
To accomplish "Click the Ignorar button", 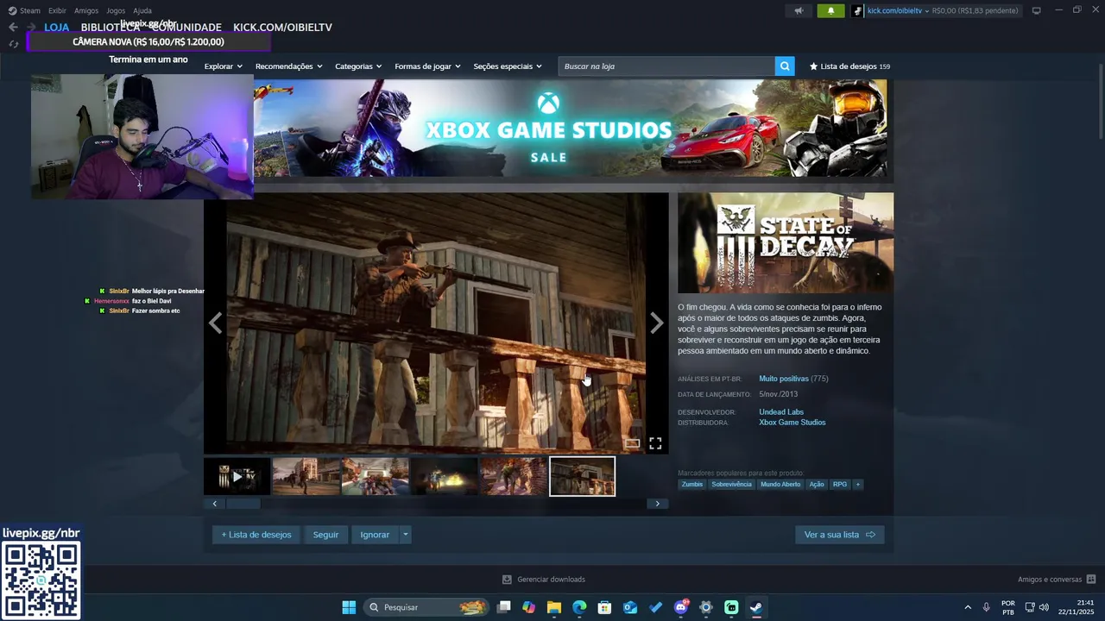I will point(375,535).
